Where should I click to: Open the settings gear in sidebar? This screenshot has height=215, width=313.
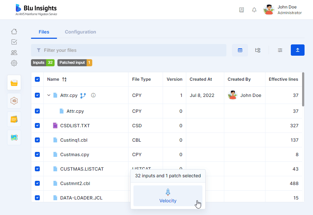point(14,63)
